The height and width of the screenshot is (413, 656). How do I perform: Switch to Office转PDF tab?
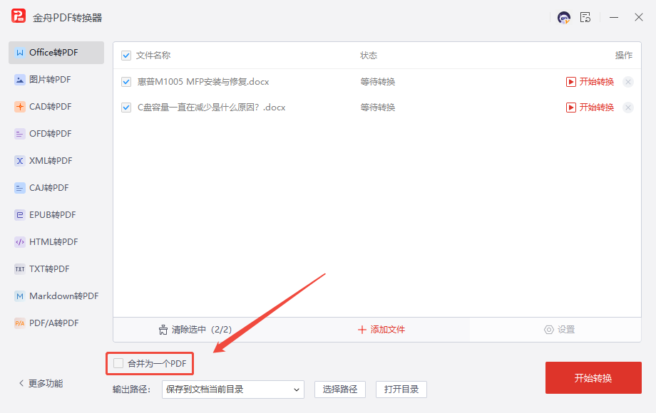tap(56, 53)
